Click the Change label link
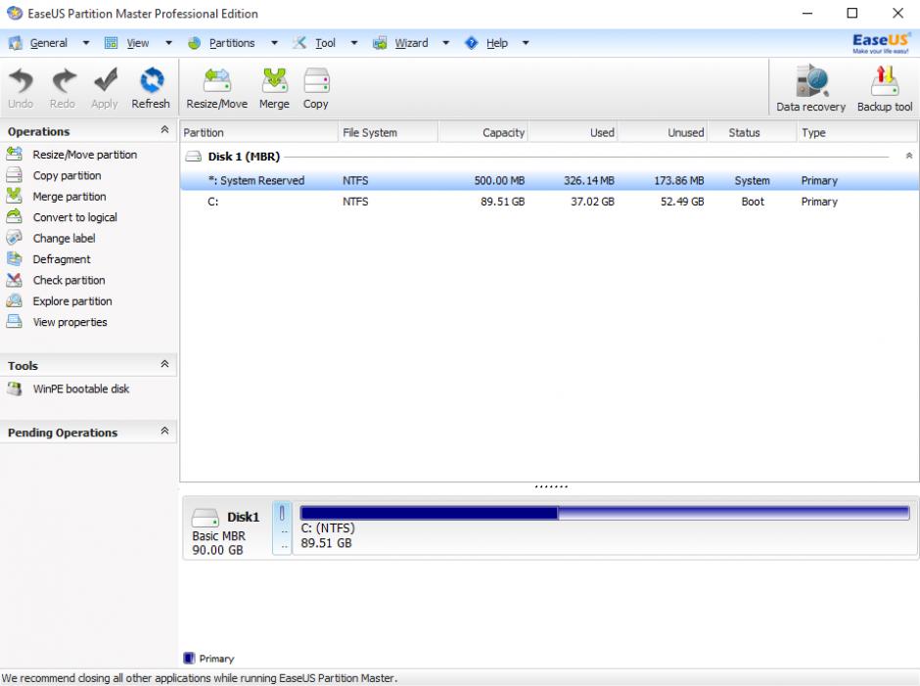This screenshot has width=920, height=686. (64, 238)
